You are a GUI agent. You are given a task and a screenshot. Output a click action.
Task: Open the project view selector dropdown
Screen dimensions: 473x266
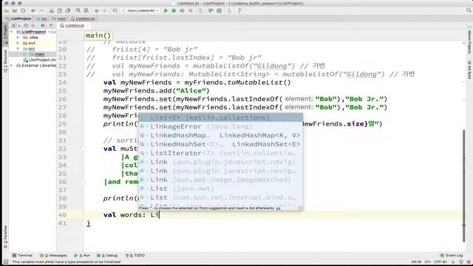(16, 26)
